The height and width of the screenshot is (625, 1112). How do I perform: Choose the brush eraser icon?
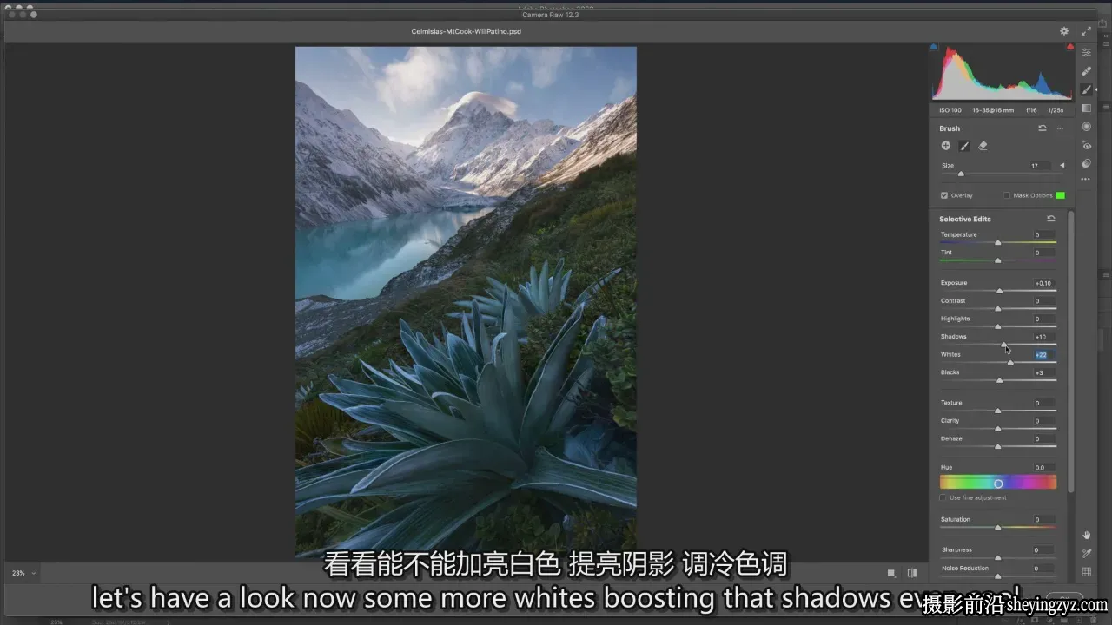983,146
